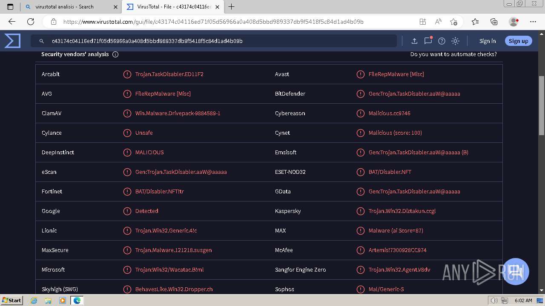Click Artemis!7300928CC974 McAfee result
This screenshot has width=545, height=306.
pyautogui.click(x=398, y=250)
